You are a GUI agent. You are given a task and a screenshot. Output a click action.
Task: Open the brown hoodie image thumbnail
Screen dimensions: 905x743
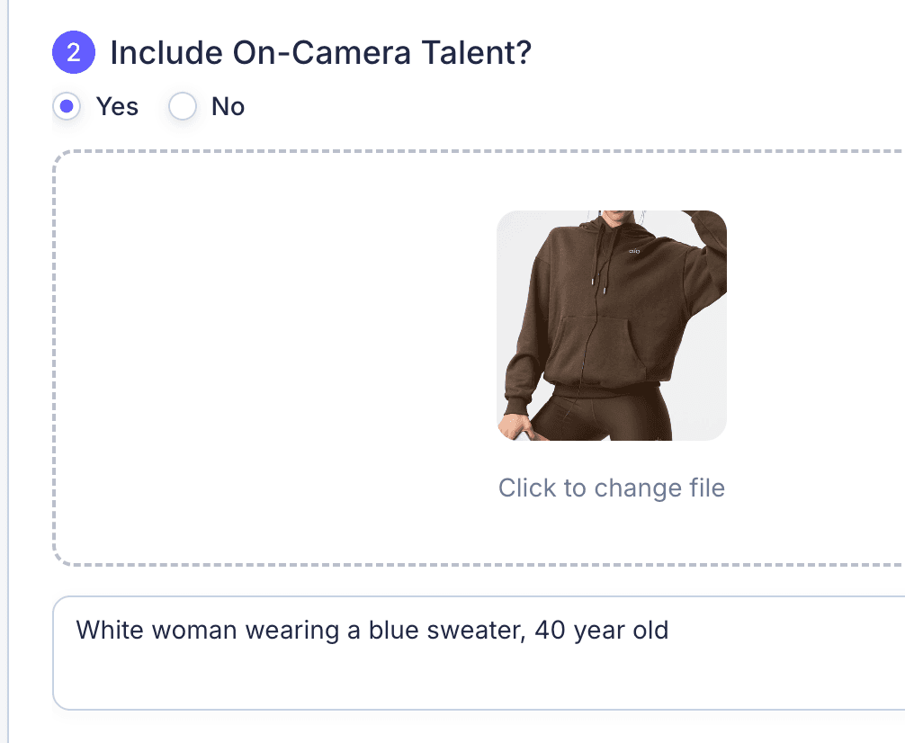click(x=611, y=326)
